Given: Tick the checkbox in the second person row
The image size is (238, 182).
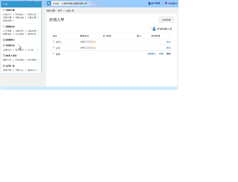Looking at the screenshot, I should [x=54, y=48].
